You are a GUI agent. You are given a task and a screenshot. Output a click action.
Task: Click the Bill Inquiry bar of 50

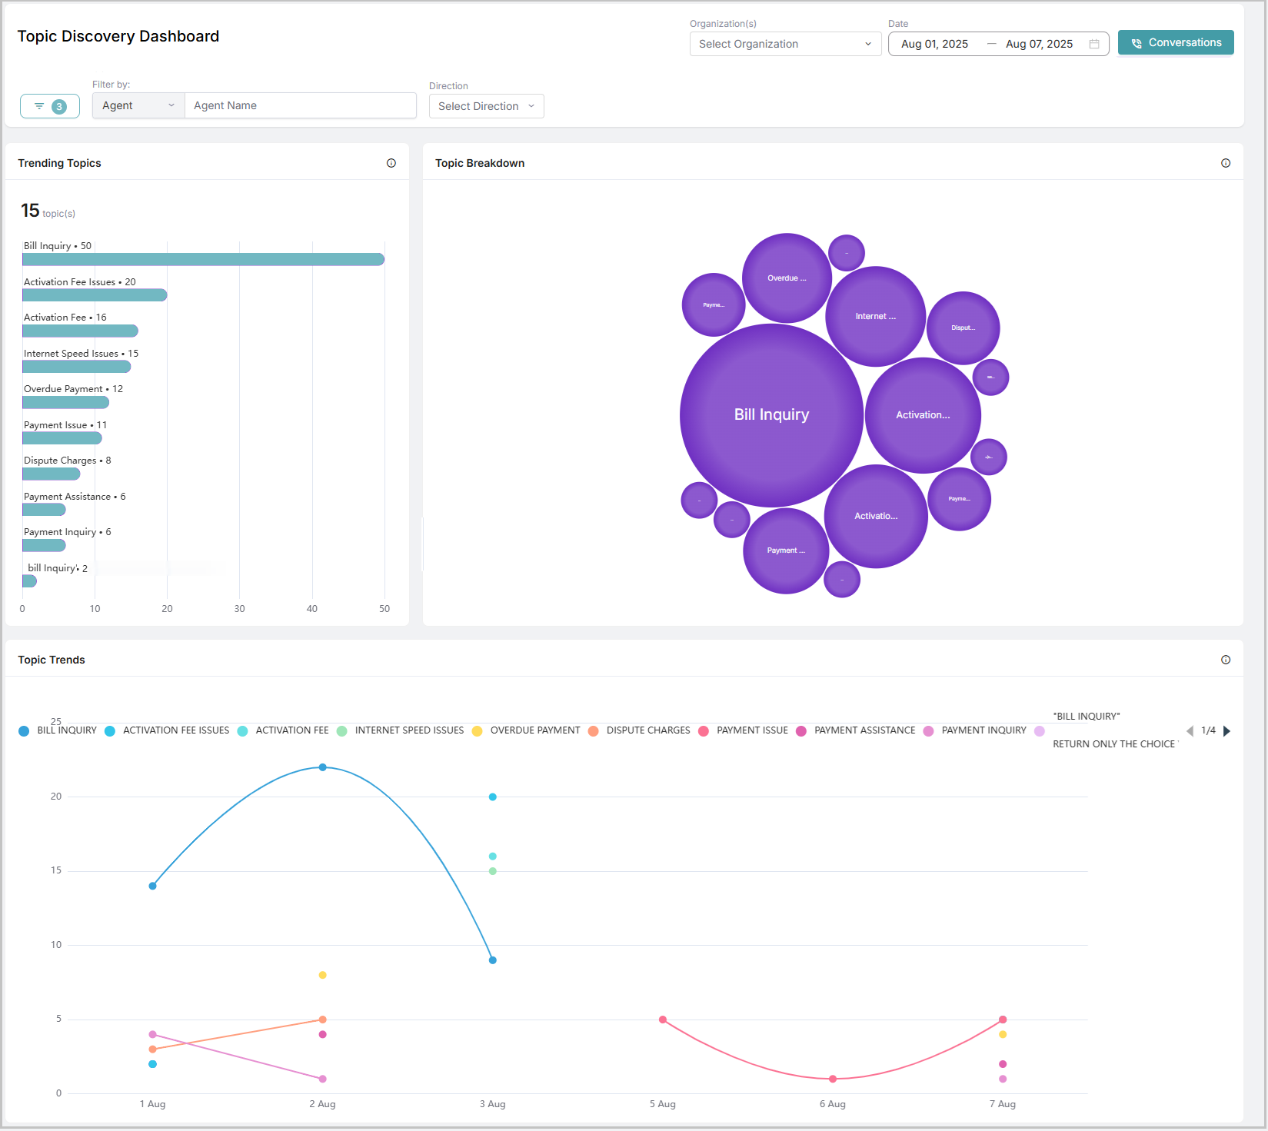coord(203,260)
